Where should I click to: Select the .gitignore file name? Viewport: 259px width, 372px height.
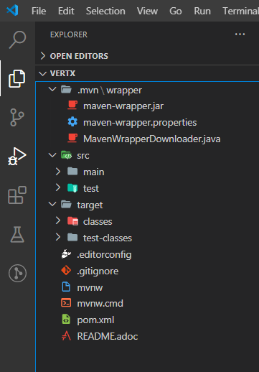pyautogui.click(x=98, y=271)
